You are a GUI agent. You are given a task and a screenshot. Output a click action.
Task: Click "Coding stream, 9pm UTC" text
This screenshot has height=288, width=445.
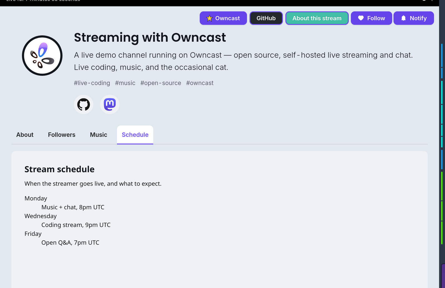click(76, 225)
